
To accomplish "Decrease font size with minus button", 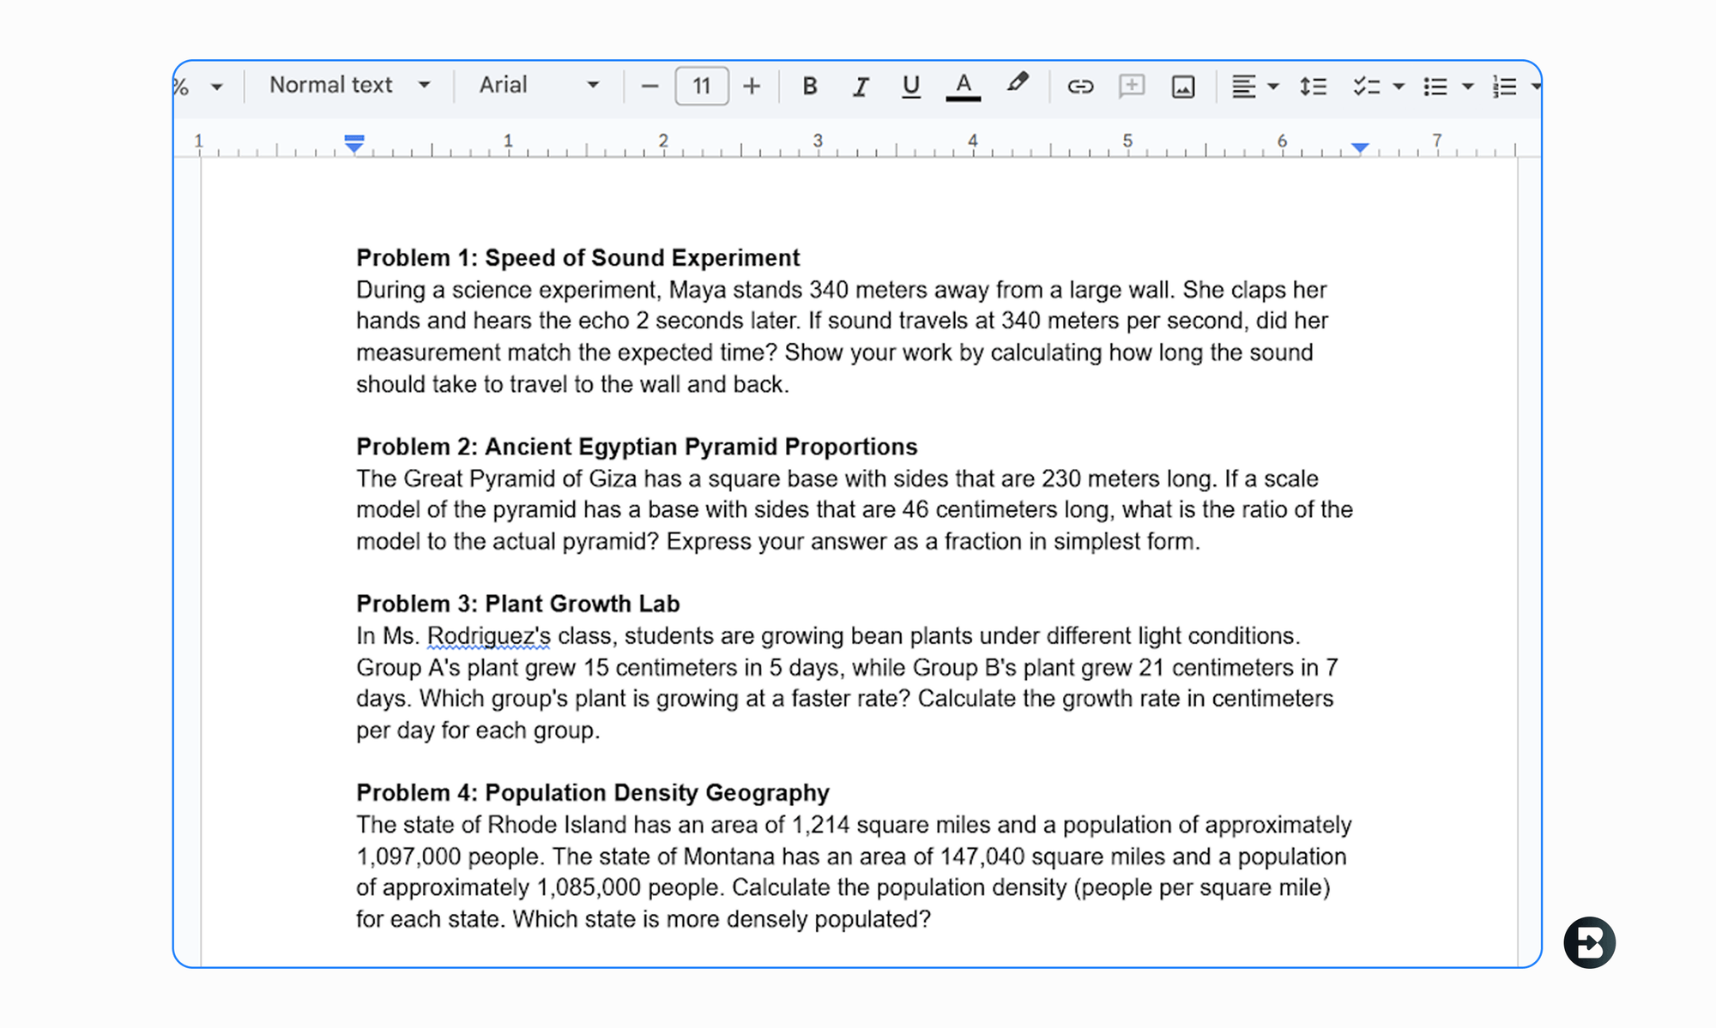I will (650, 86).
